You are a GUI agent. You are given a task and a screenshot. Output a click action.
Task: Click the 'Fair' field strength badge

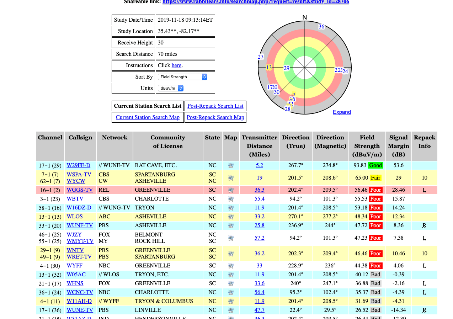point(375,178)
